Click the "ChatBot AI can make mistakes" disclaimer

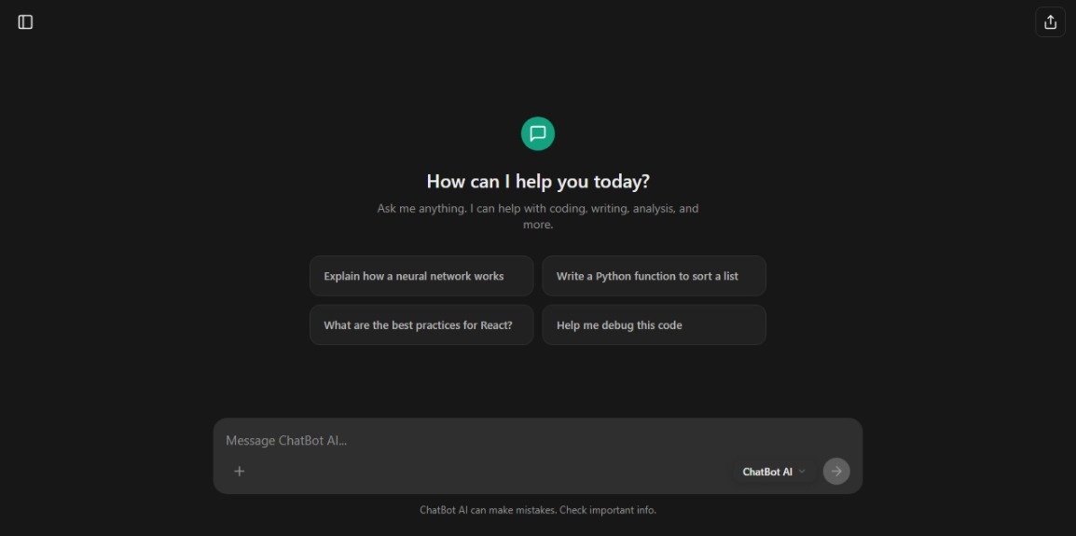[538, 510]
